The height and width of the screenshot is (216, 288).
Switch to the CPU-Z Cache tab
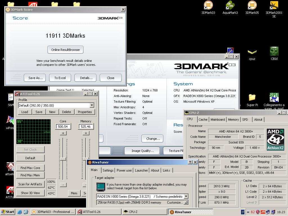(203, 120)
